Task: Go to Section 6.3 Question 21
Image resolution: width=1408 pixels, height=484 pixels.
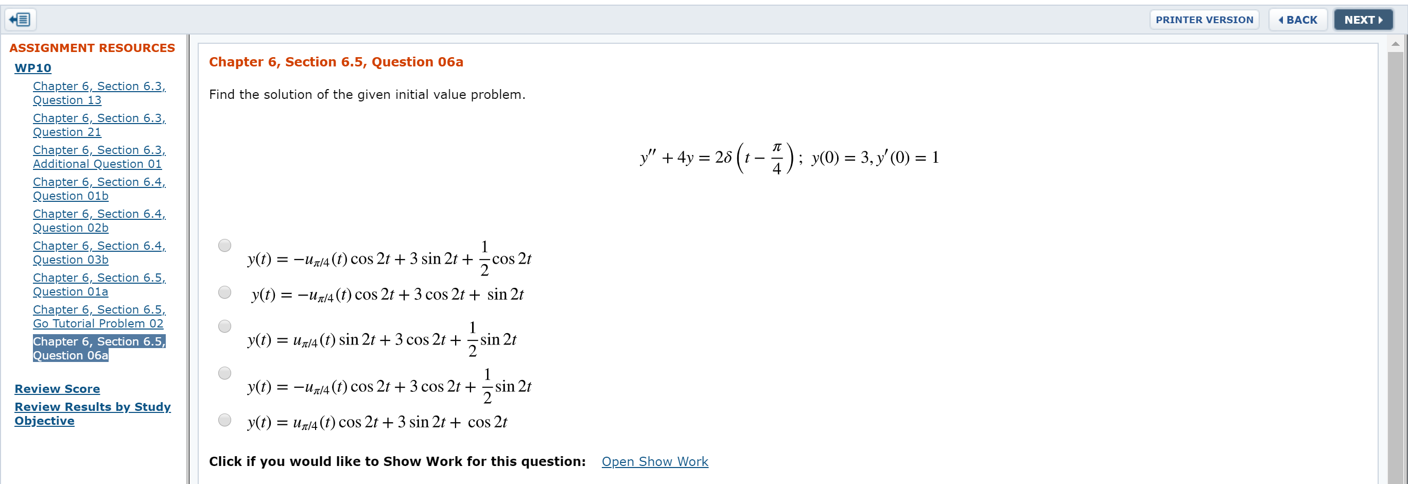Action: [99, 125]
